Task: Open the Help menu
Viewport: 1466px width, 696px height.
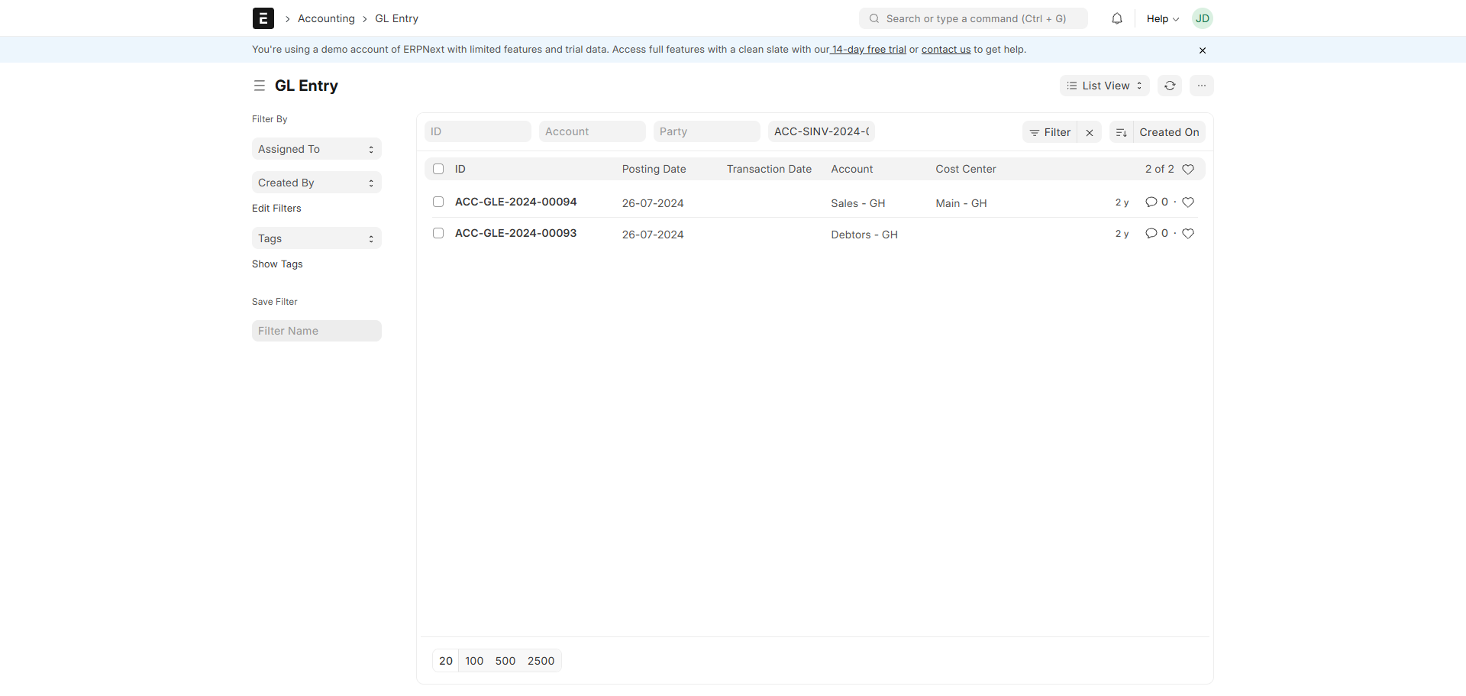Action: (x=1162, y=18)
